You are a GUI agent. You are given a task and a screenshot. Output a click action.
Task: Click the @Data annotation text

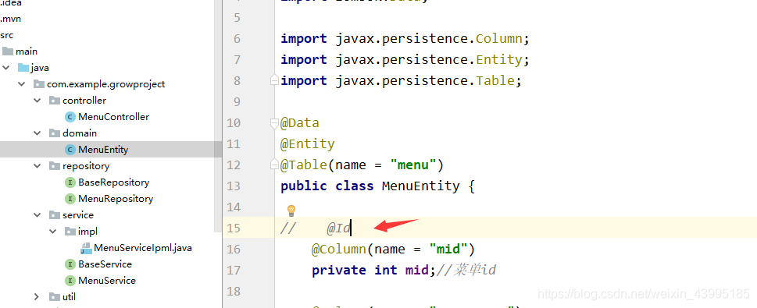[x=300, y=123]
